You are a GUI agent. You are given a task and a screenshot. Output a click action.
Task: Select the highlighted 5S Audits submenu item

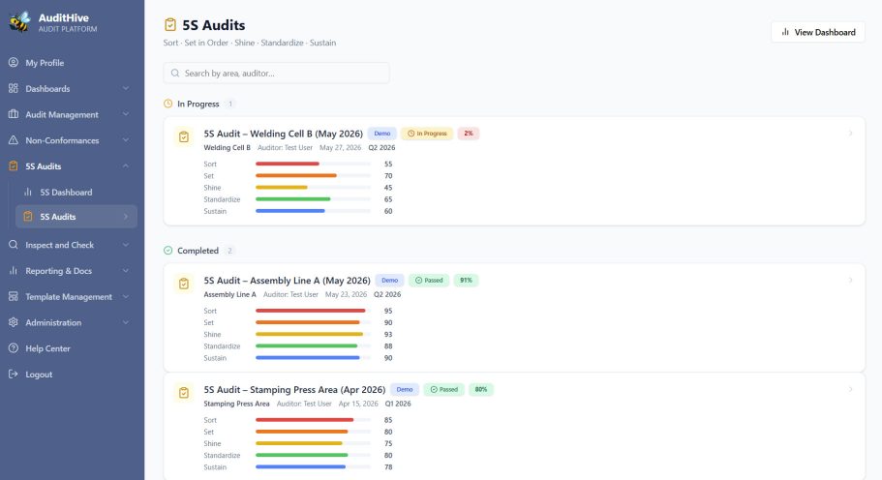pos(76,217)
